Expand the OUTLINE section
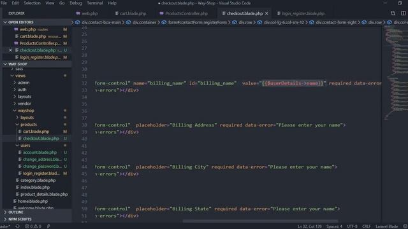408x229 pixels. (x=36, y=212)
